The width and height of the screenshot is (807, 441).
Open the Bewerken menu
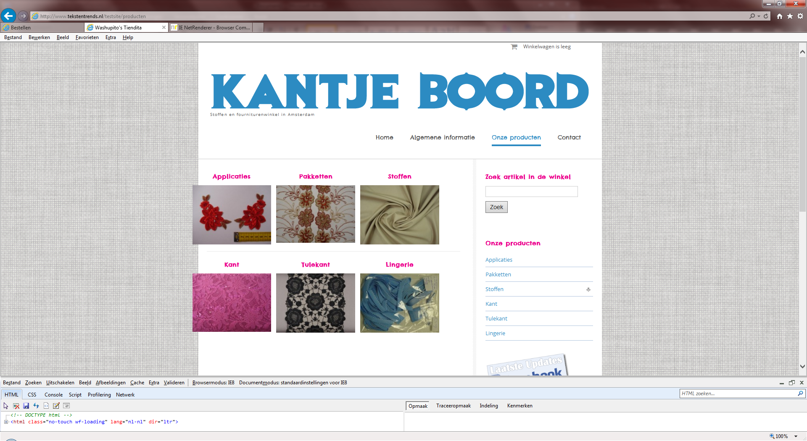(39, 37)
